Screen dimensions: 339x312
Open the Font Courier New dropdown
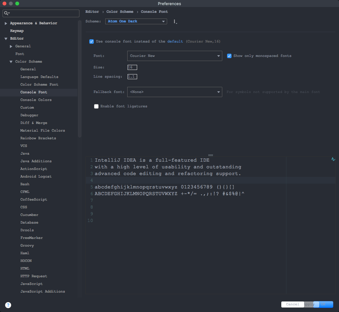click(x=174, y=56)
